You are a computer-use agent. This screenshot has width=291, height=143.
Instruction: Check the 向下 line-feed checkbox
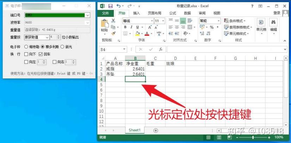(x=26, y=54)
